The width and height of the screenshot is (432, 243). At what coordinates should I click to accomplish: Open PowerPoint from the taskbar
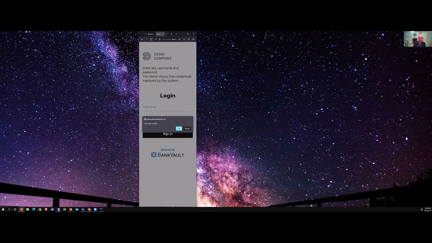click(71, 210)
